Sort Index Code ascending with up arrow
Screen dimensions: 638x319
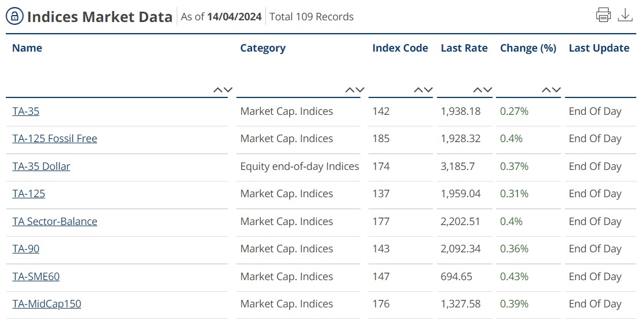418,90
